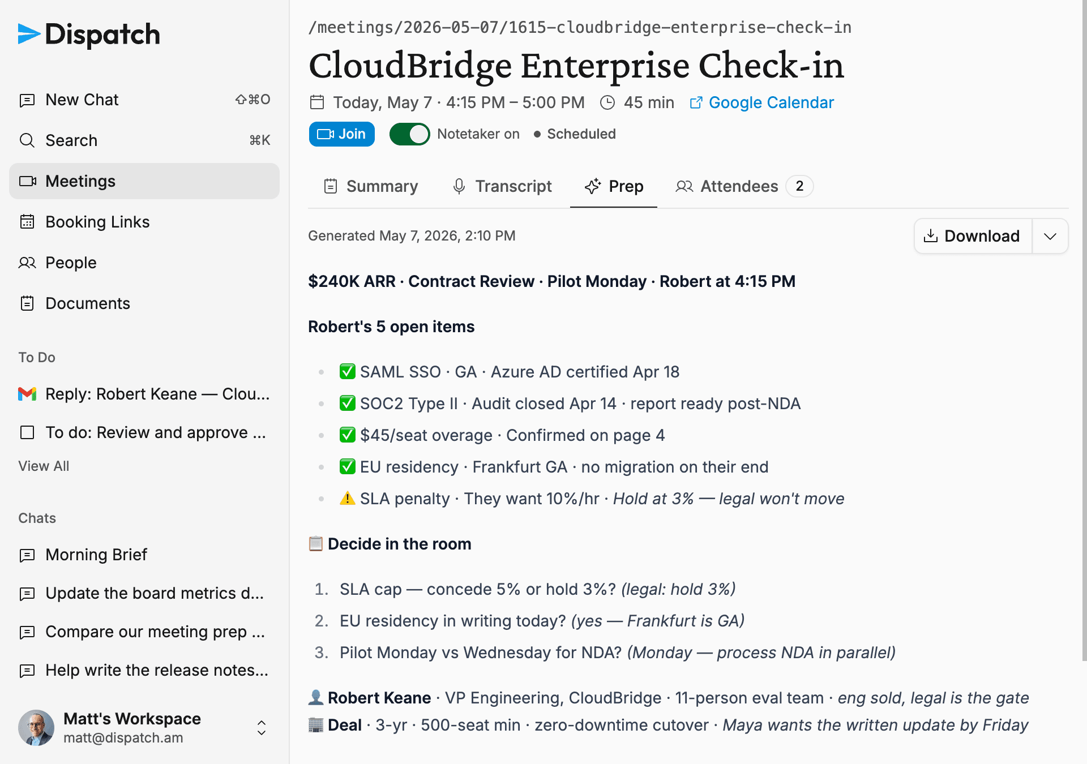This screenshot has height=764, width=1087.
Task: Click the New Chat speech-bubble icon
Action: (27, 100)
